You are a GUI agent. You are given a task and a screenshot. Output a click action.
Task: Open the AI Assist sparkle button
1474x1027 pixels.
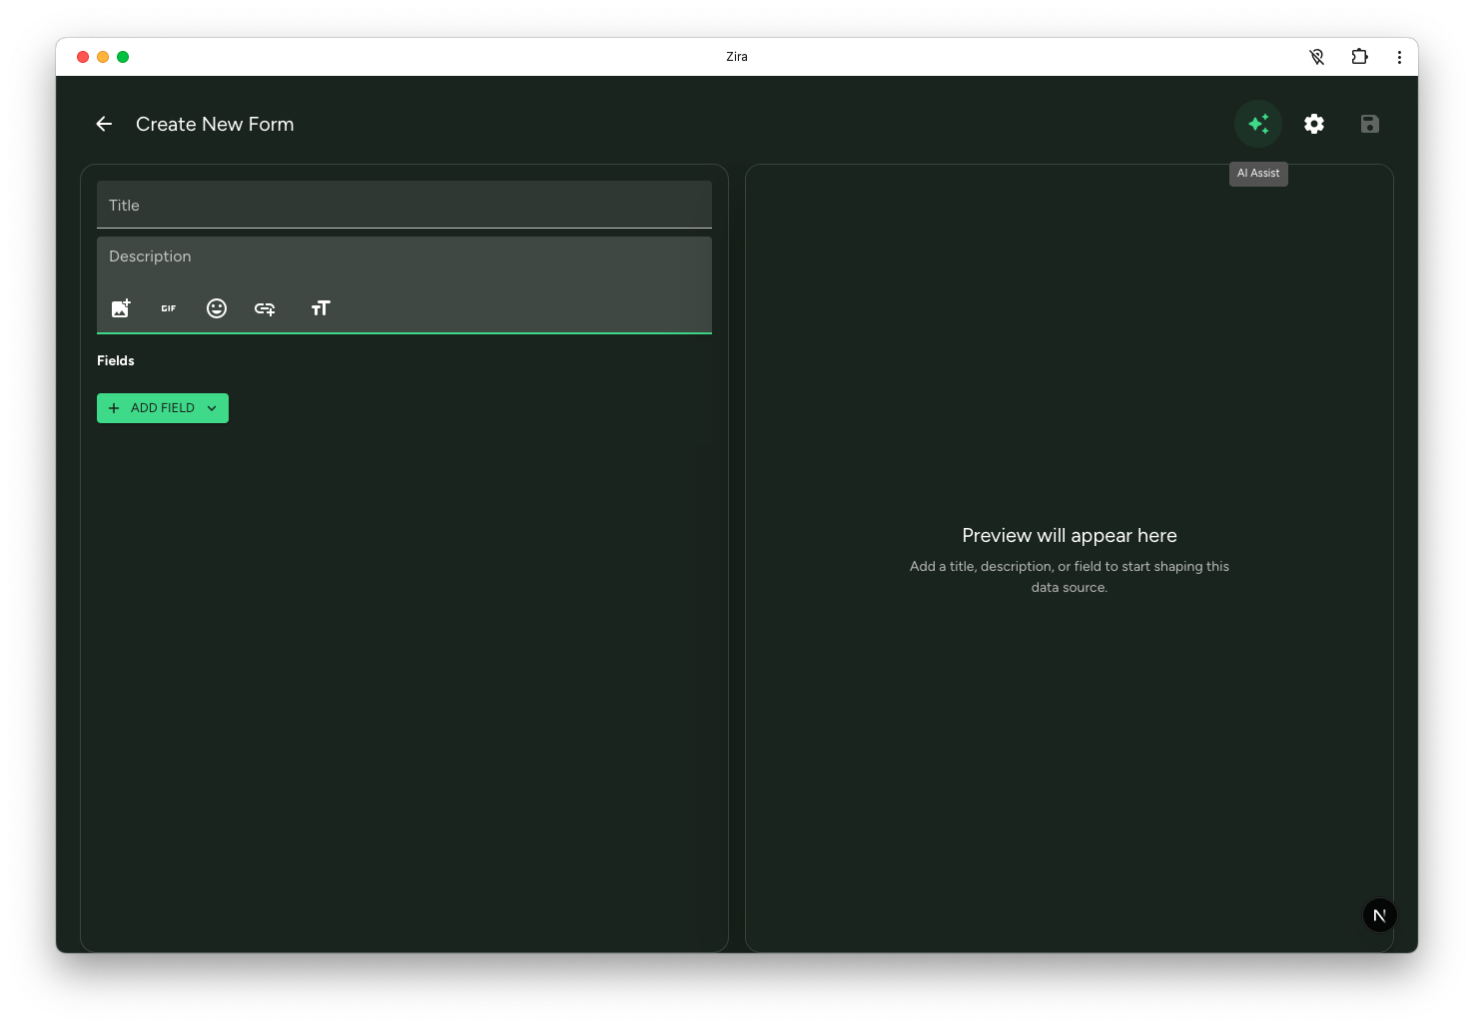(1258, 124)
